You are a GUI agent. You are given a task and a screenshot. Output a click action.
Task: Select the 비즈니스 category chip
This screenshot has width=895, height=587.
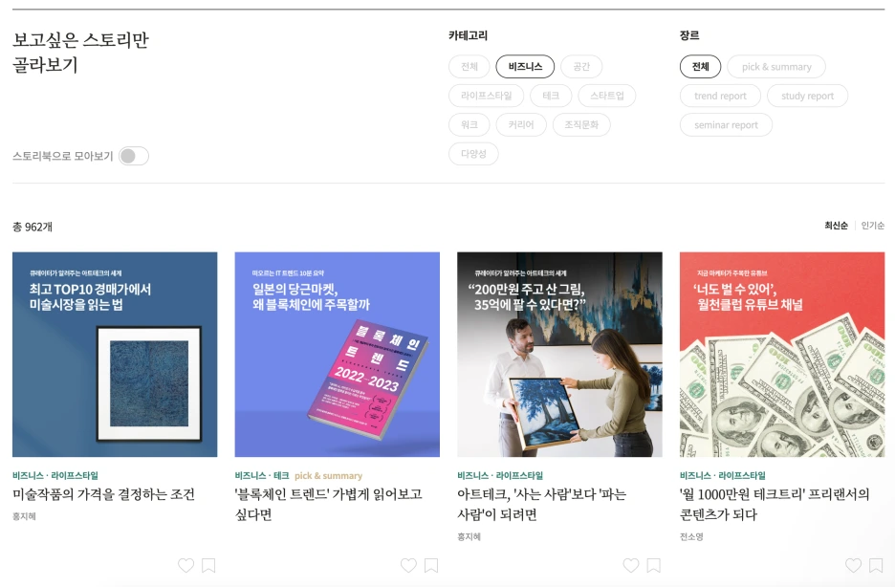tap(525, 66)
